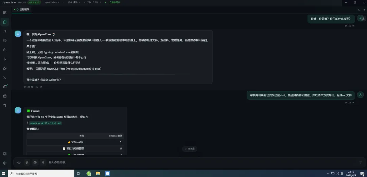The height and width of the screenshot is (177, 367).
Task: Open the calendar sidebar icon
Action: (x=5, y=96)
